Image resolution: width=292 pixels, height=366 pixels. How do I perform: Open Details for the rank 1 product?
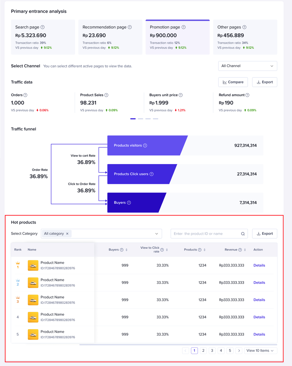(x=259, y=265)
